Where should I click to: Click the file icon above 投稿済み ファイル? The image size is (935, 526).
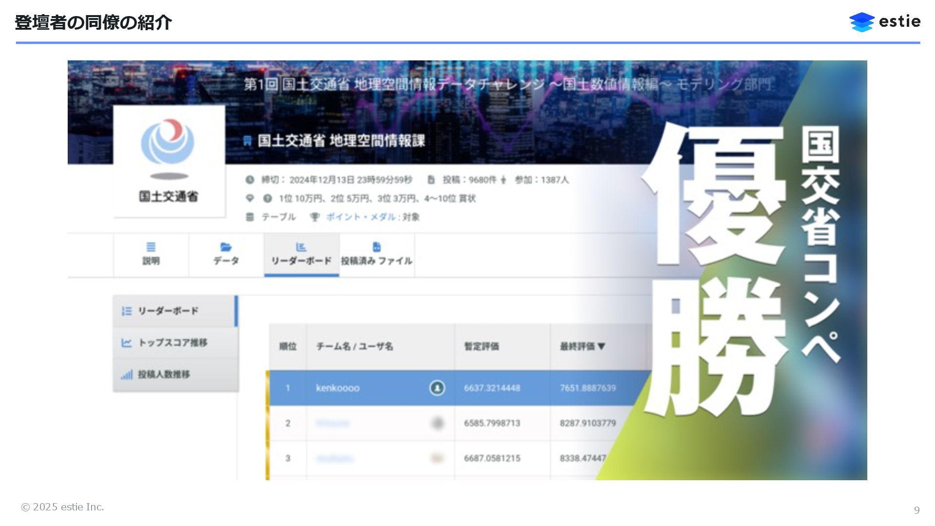376,247
